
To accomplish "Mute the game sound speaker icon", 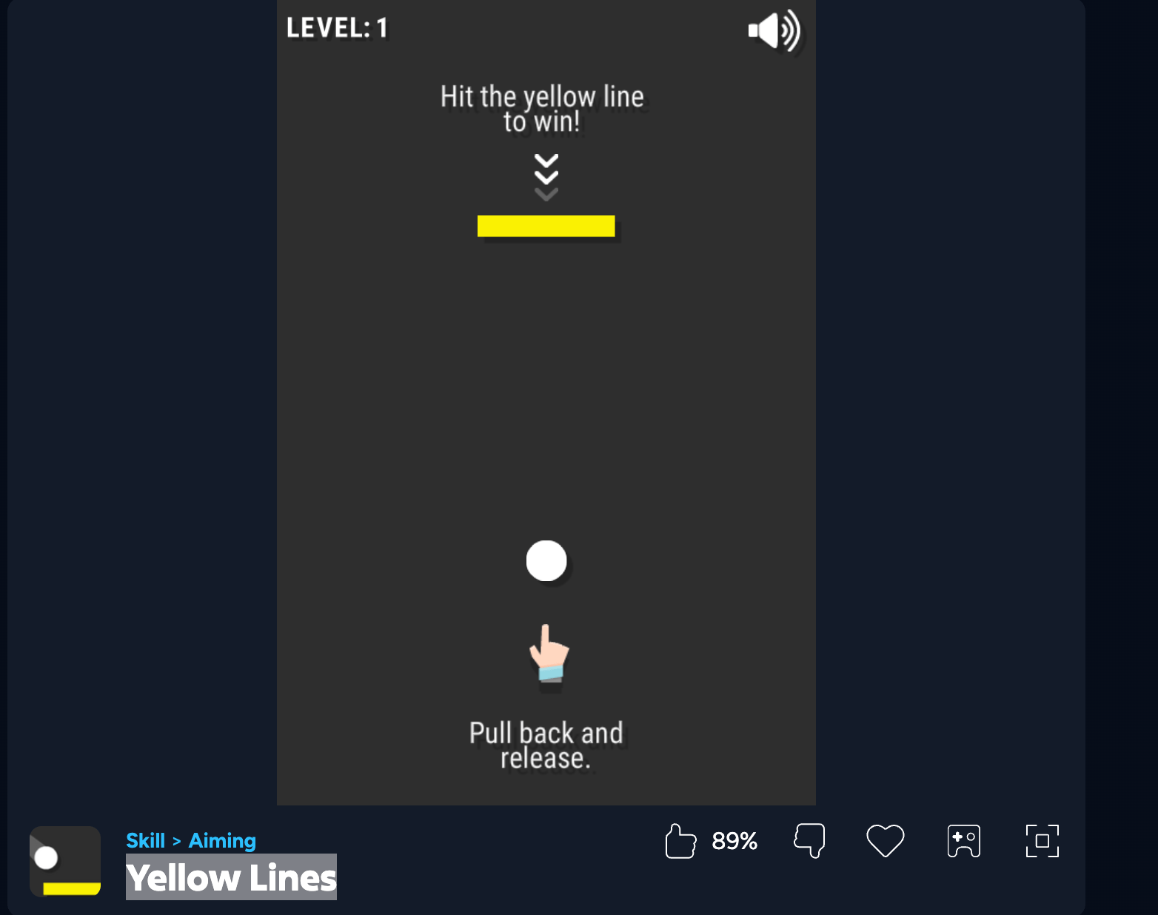I will click(774, 30).
